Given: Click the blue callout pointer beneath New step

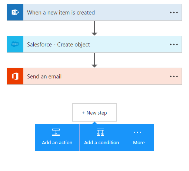Looking at the screenshot, I should [94, 123].
